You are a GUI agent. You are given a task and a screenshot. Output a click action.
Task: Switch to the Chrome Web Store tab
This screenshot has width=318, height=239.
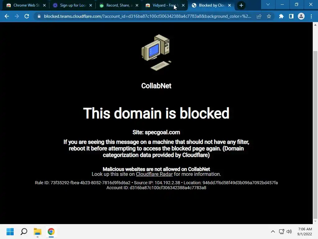26,5
